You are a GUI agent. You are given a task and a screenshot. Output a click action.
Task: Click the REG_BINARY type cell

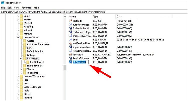[x=100, y=40]
